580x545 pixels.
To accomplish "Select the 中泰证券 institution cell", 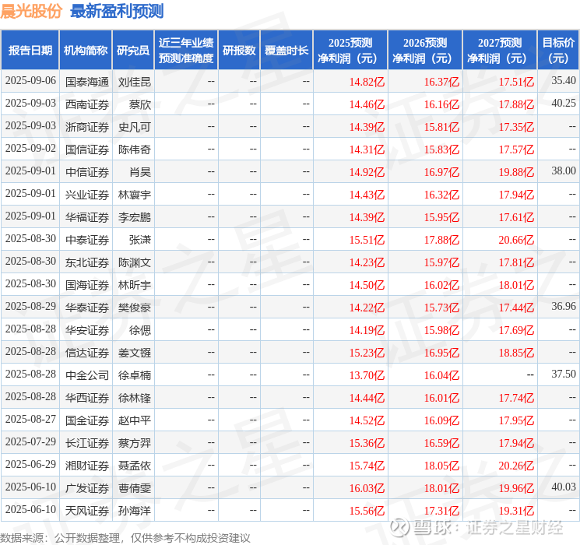I will click(87, 240).
